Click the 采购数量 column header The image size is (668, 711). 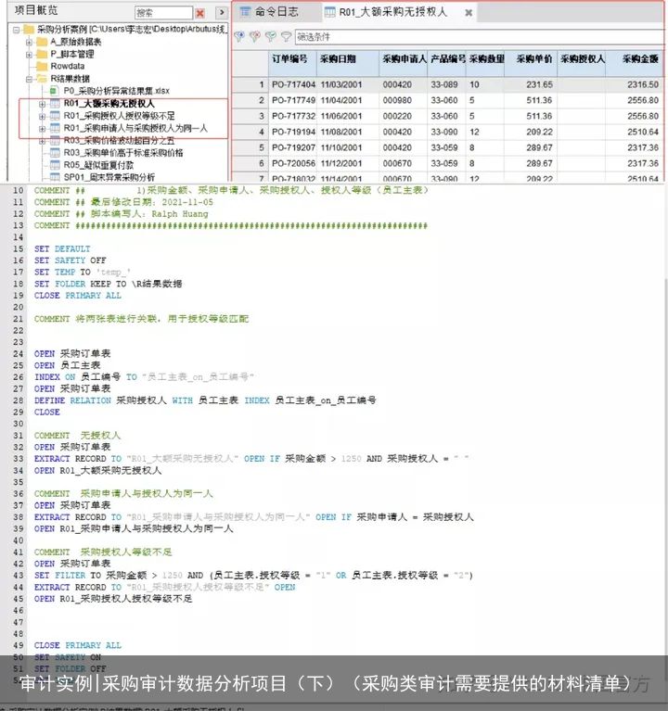pos(485,63)
